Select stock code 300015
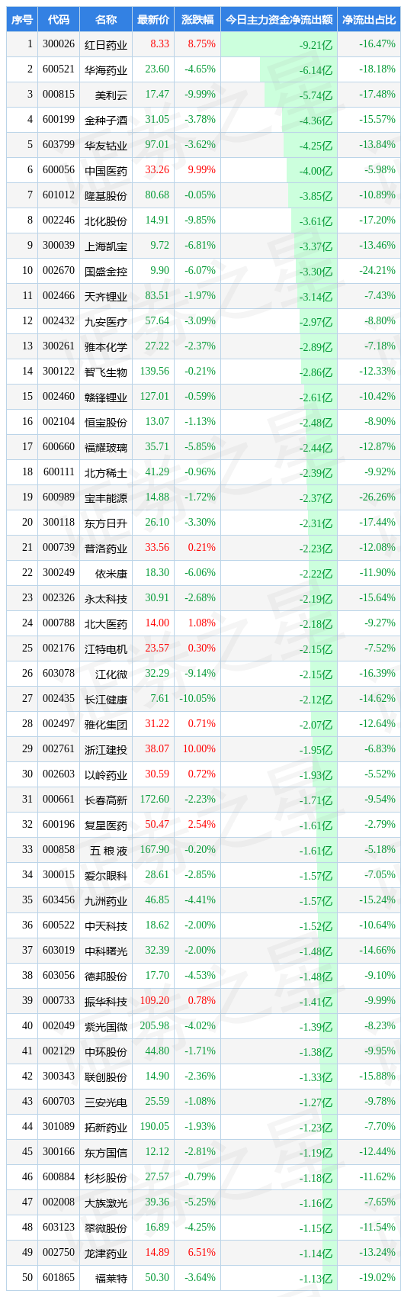This screenshot has height=1297, width=401. [x=59, y=875]
